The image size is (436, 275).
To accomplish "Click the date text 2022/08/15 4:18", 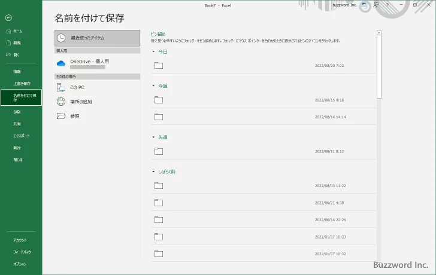I will pyautogui.click(x=329, y=100).
